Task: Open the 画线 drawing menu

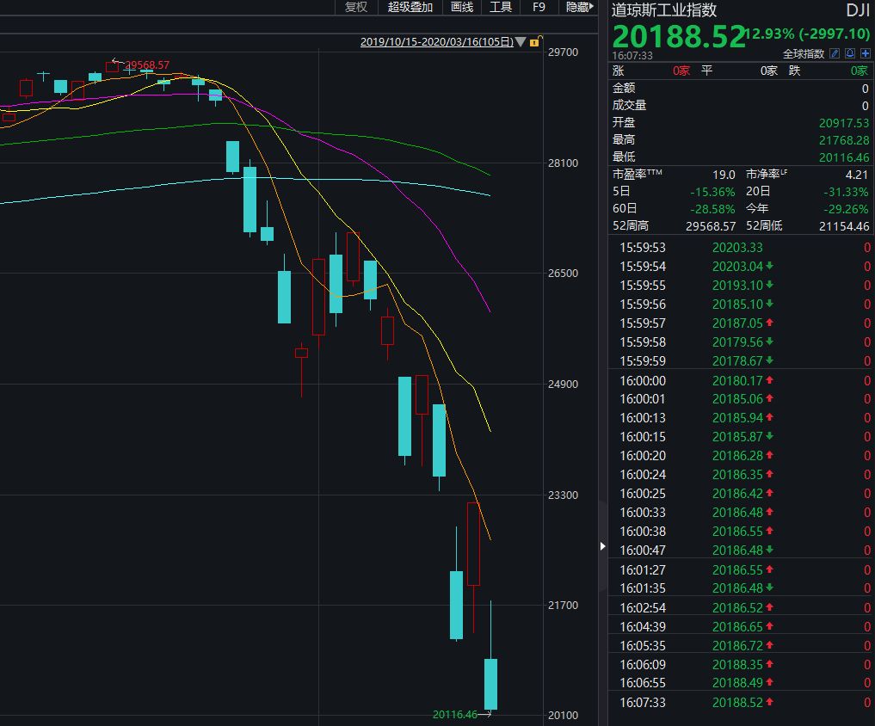Action: coord(462,7)
